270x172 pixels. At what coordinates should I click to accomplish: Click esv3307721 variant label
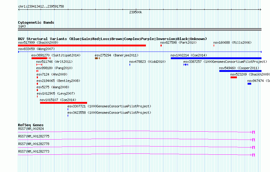(109, 106)
